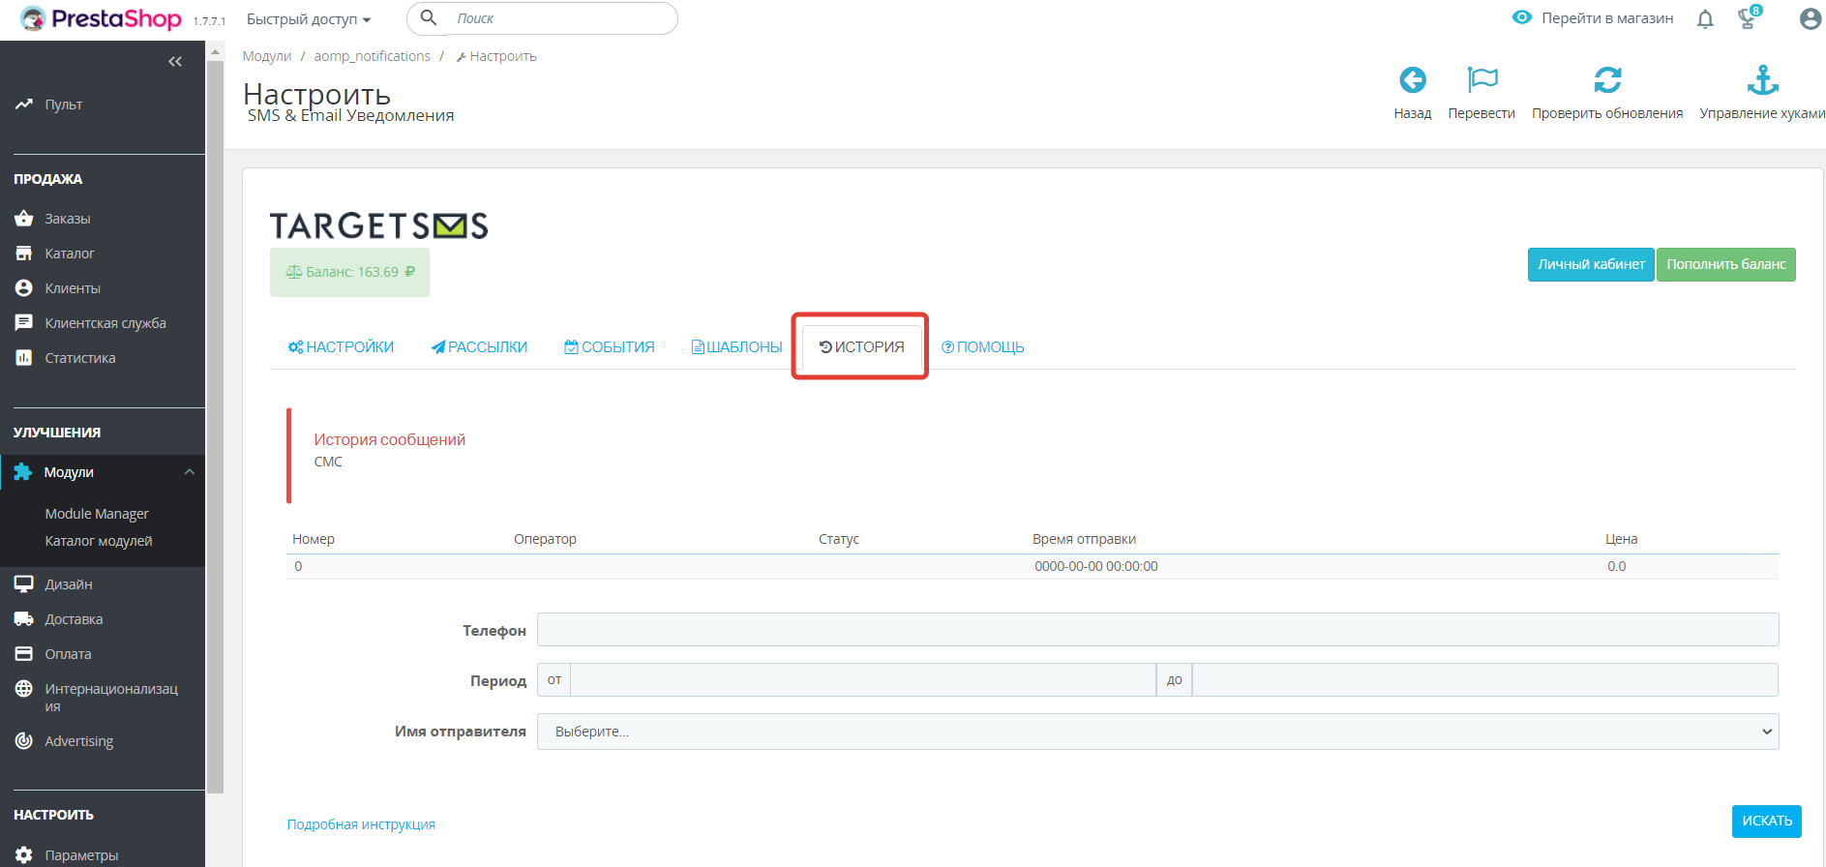
Task: Click the Время отправки column header
Action: pos(1084,539)
